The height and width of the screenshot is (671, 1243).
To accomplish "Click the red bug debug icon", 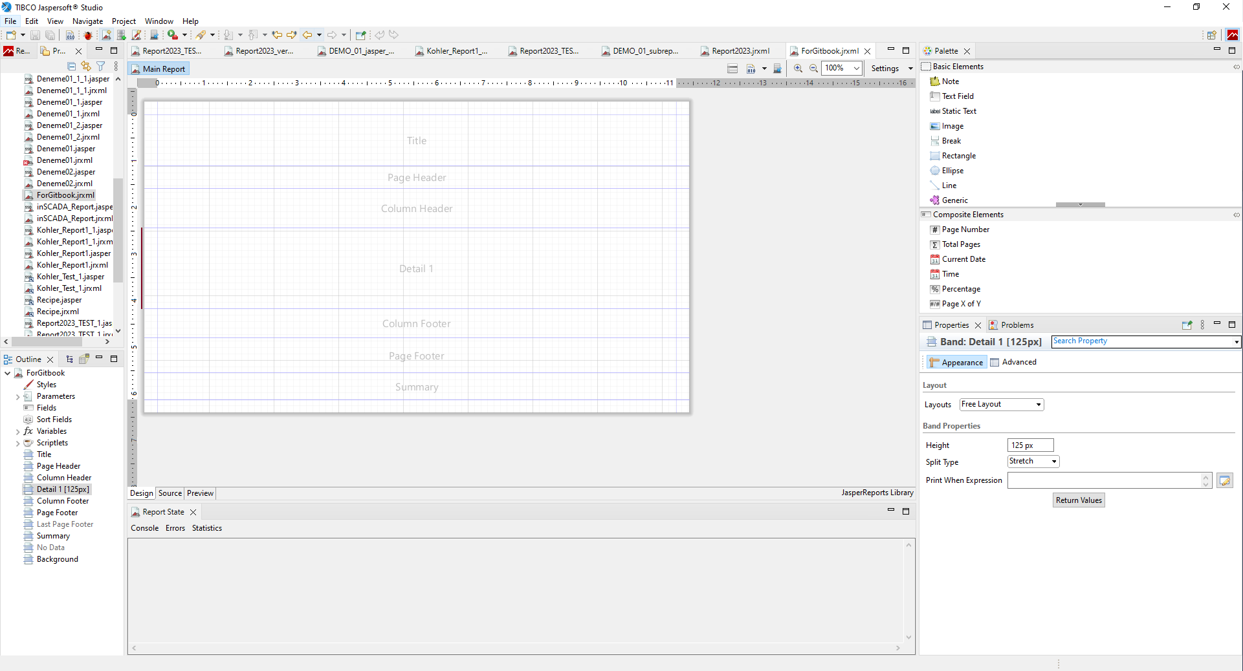I will (88, 35).
